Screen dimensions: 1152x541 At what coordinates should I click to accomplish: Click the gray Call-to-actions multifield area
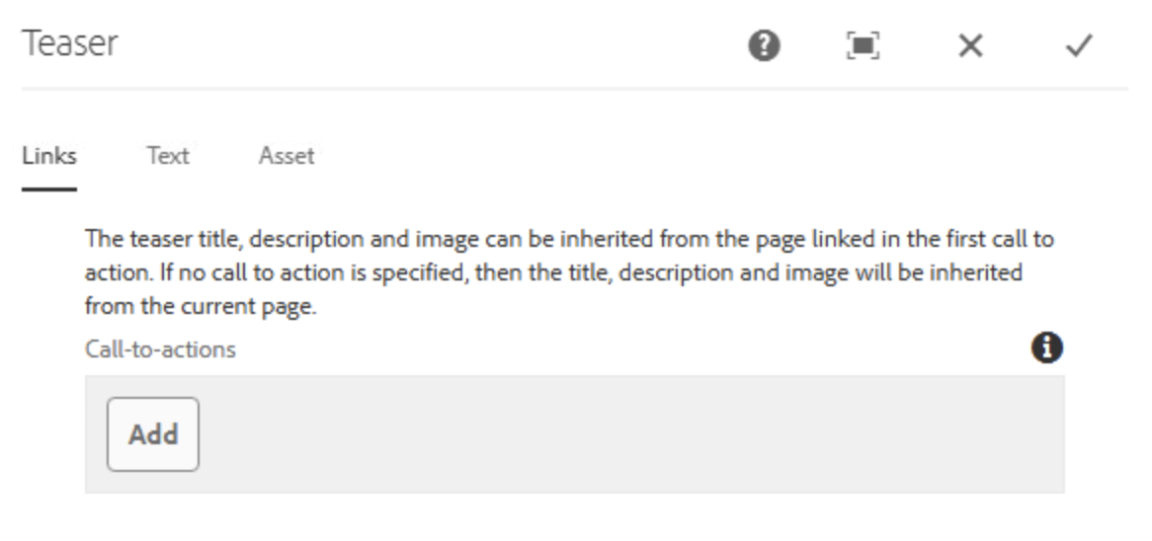(x=632, y=434)
